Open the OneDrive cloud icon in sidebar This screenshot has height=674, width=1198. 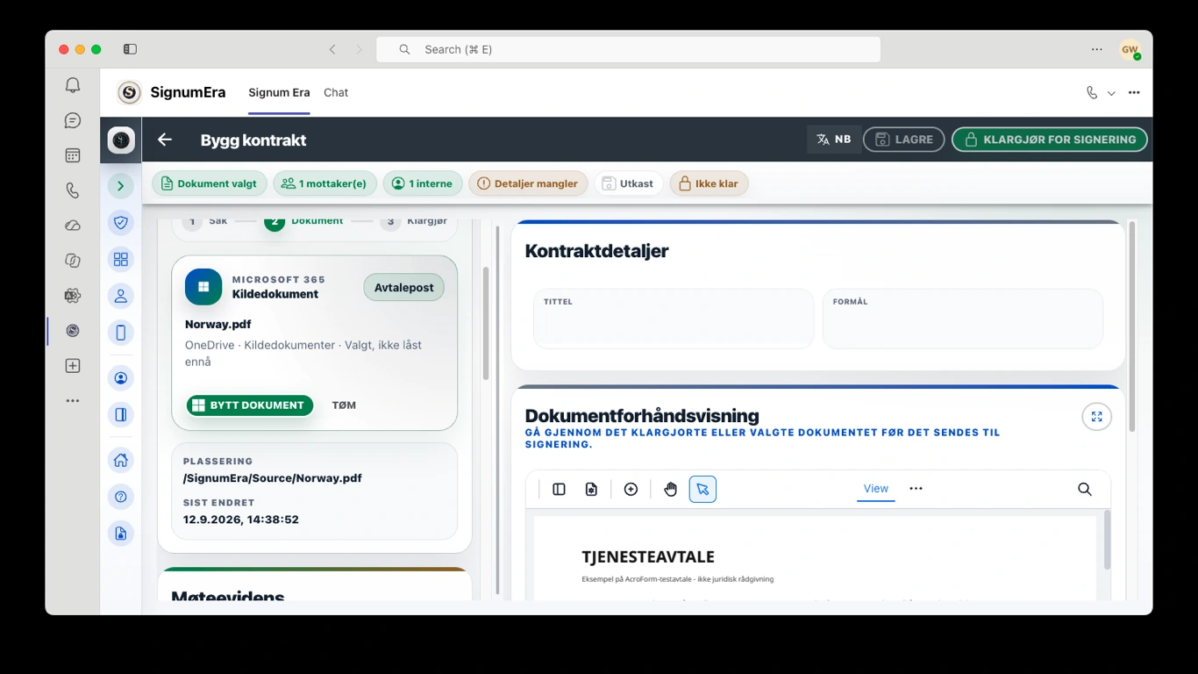pos(73,226)
